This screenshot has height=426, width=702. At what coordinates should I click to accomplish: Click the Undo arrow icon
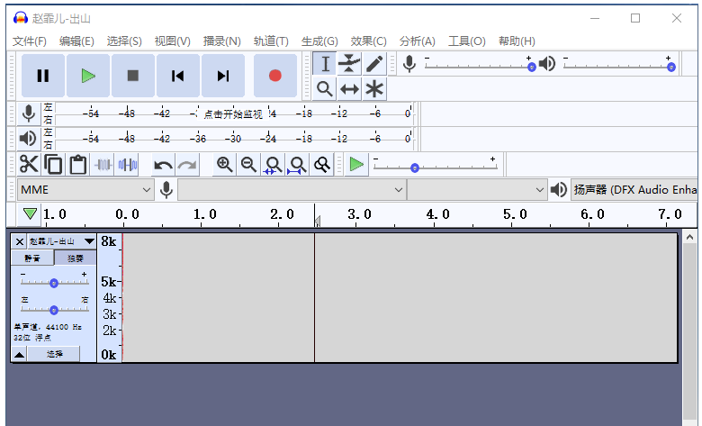pos(163,165)
